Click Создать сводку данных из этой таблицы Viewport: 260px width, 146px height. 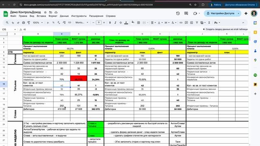(x=225, y=29)
